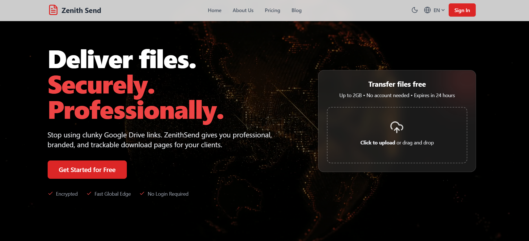Click the Up to 2GB limits text
This screenshot has height=241, width=529.
(397, 95)
